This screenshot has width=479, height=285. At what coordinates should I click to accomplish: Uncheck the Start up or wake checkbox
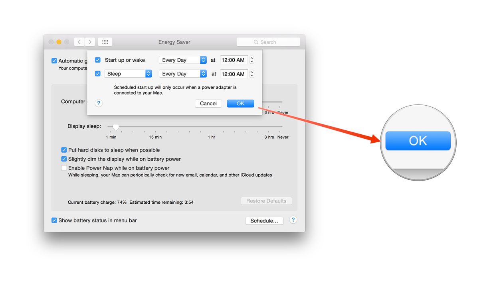point(98,59)
